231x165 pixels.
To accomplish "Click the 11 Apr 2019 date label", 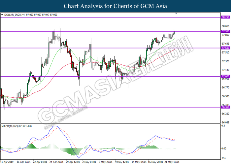I will 7,162.
